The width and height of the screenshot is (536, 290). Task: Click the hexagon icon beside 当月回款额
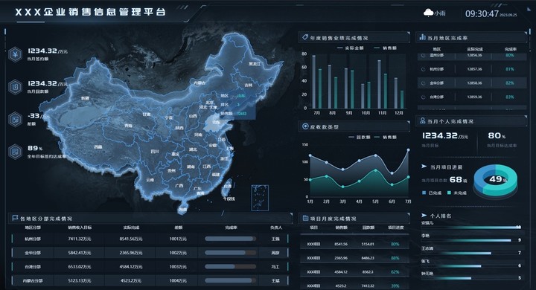(x=16, y=87)
